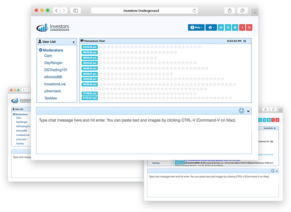The image size is (291, 212).
Task: Click power logout icon in back-right window
Action: pos(277,120)
